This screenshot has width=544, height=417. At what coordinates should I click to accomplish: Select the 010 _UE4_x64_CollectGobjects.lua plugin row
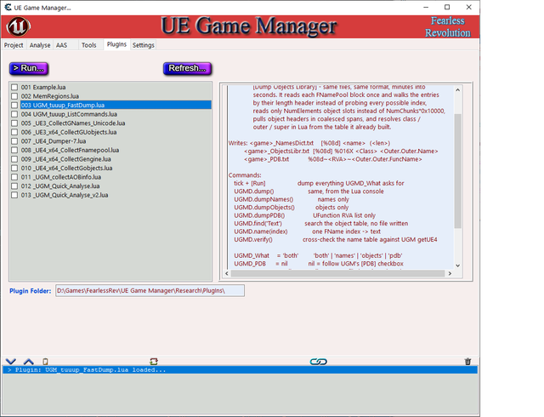[116, 169]
